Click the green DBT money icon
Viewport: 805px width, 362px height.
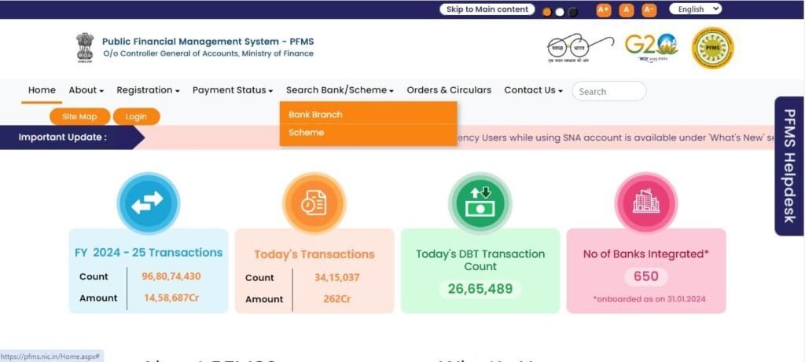[480, 203]
